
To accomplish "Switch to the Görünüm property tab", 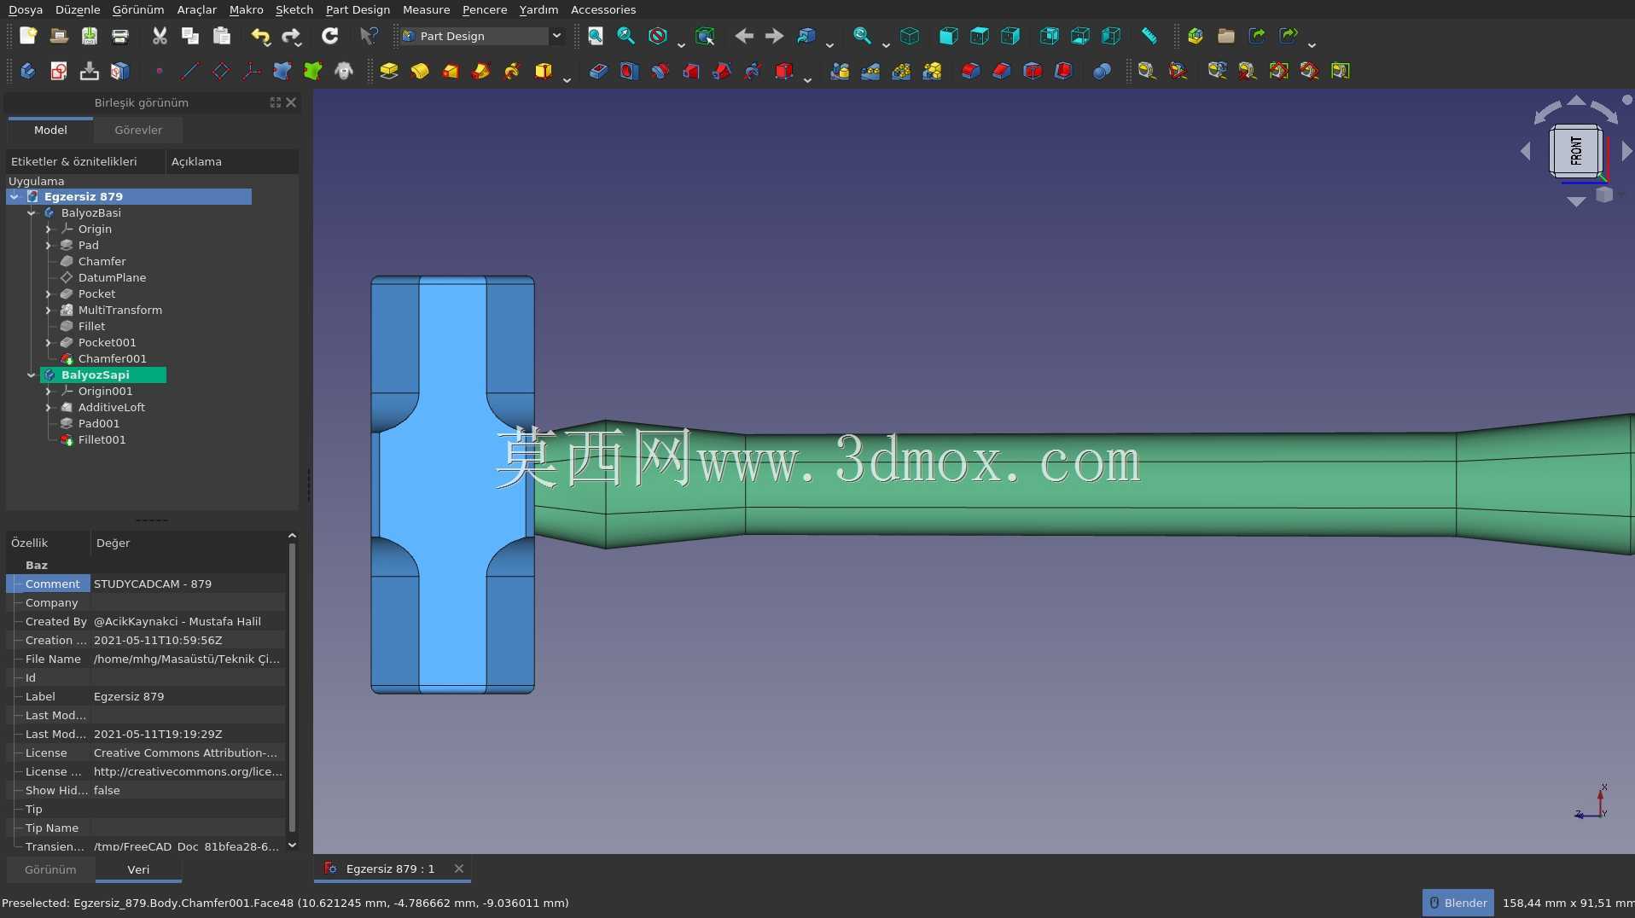I will [50, 869].
